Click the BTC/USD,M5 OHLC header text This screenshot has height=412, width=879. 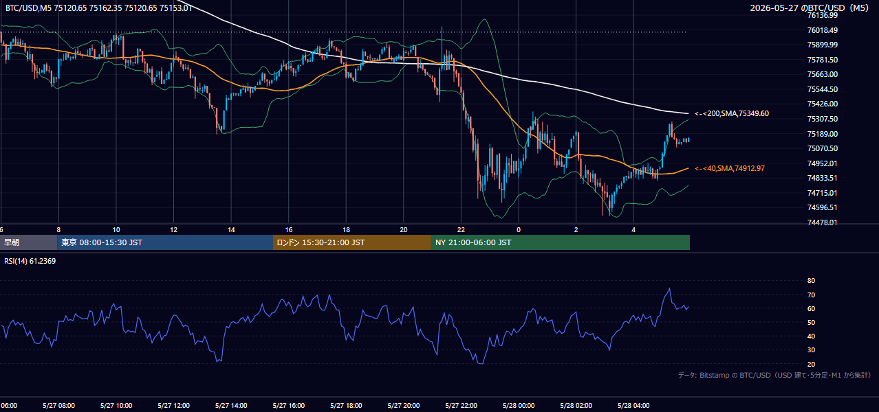tap(98, 8)
